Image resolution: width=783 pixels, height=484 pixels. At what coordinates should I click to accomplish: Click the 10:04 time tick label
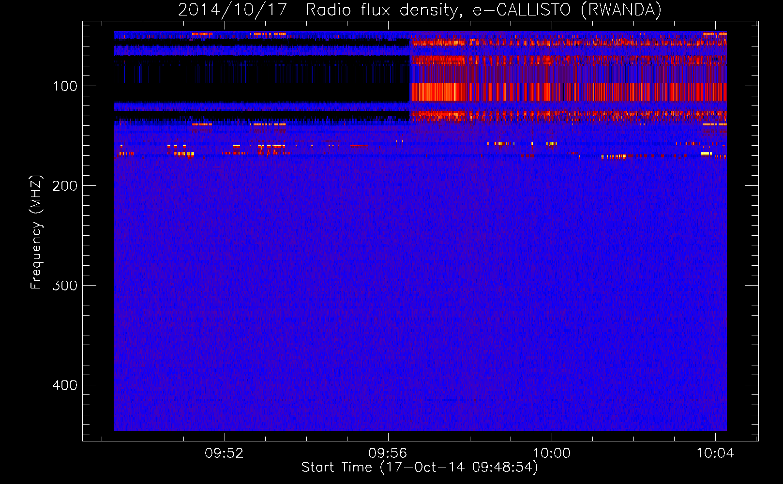tap(715, 454)
